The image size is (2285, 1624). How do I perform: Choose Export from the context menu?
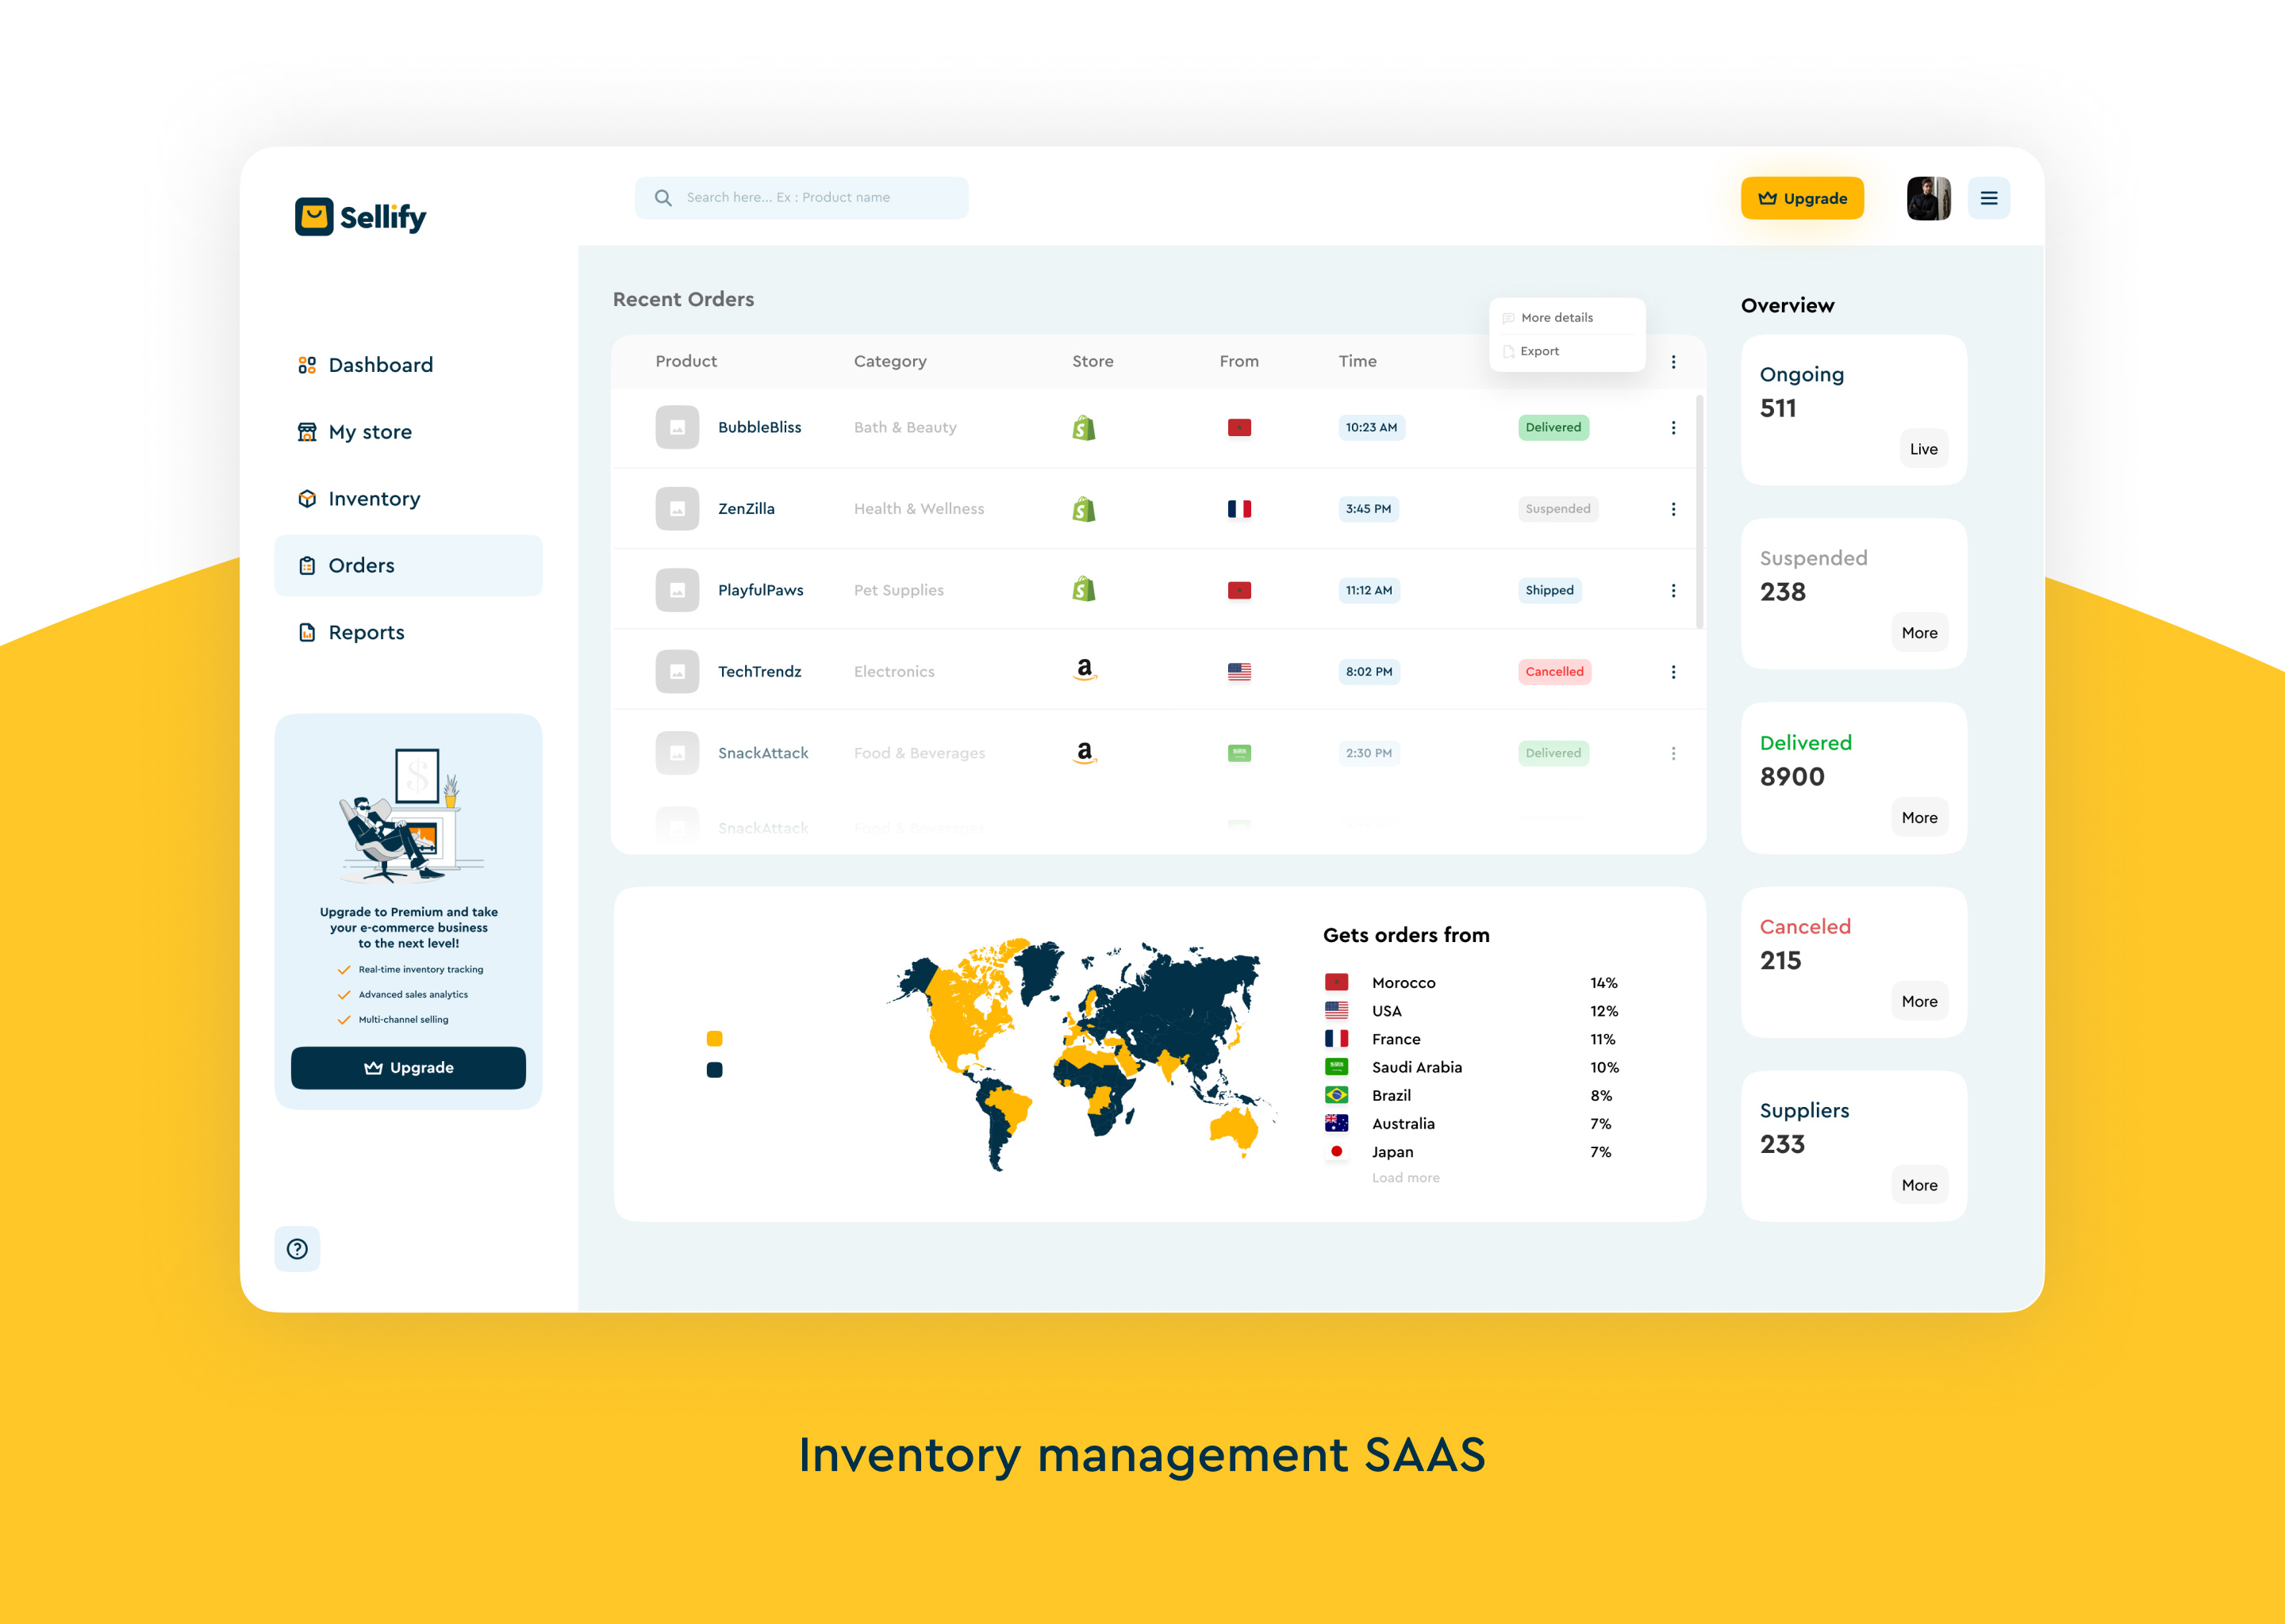pos(1538,351)
